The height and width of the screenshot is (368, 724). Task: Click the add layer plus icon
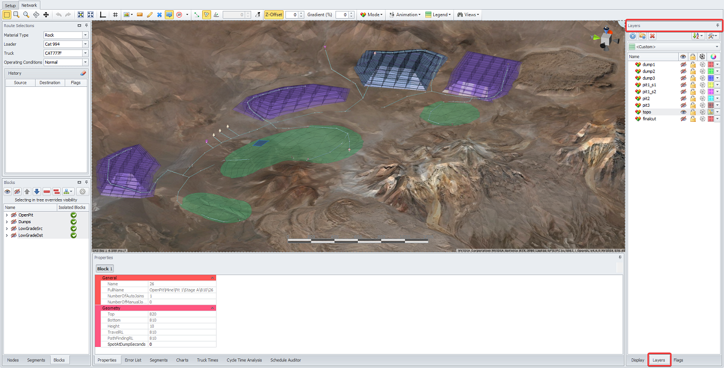coord(632,36)
